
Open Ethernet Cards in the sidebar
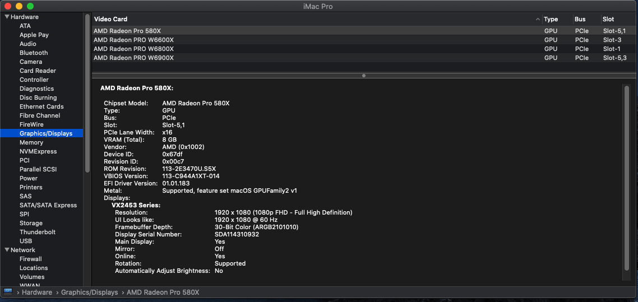click(41, 106)
